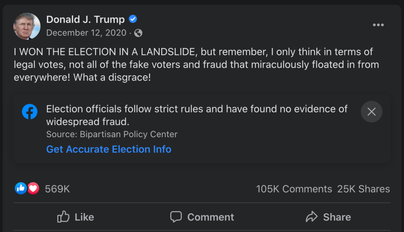The width and height of the screenshot is (404, 232).
Task: Open Donald J. Trump's profile picture
Action: 27,26
